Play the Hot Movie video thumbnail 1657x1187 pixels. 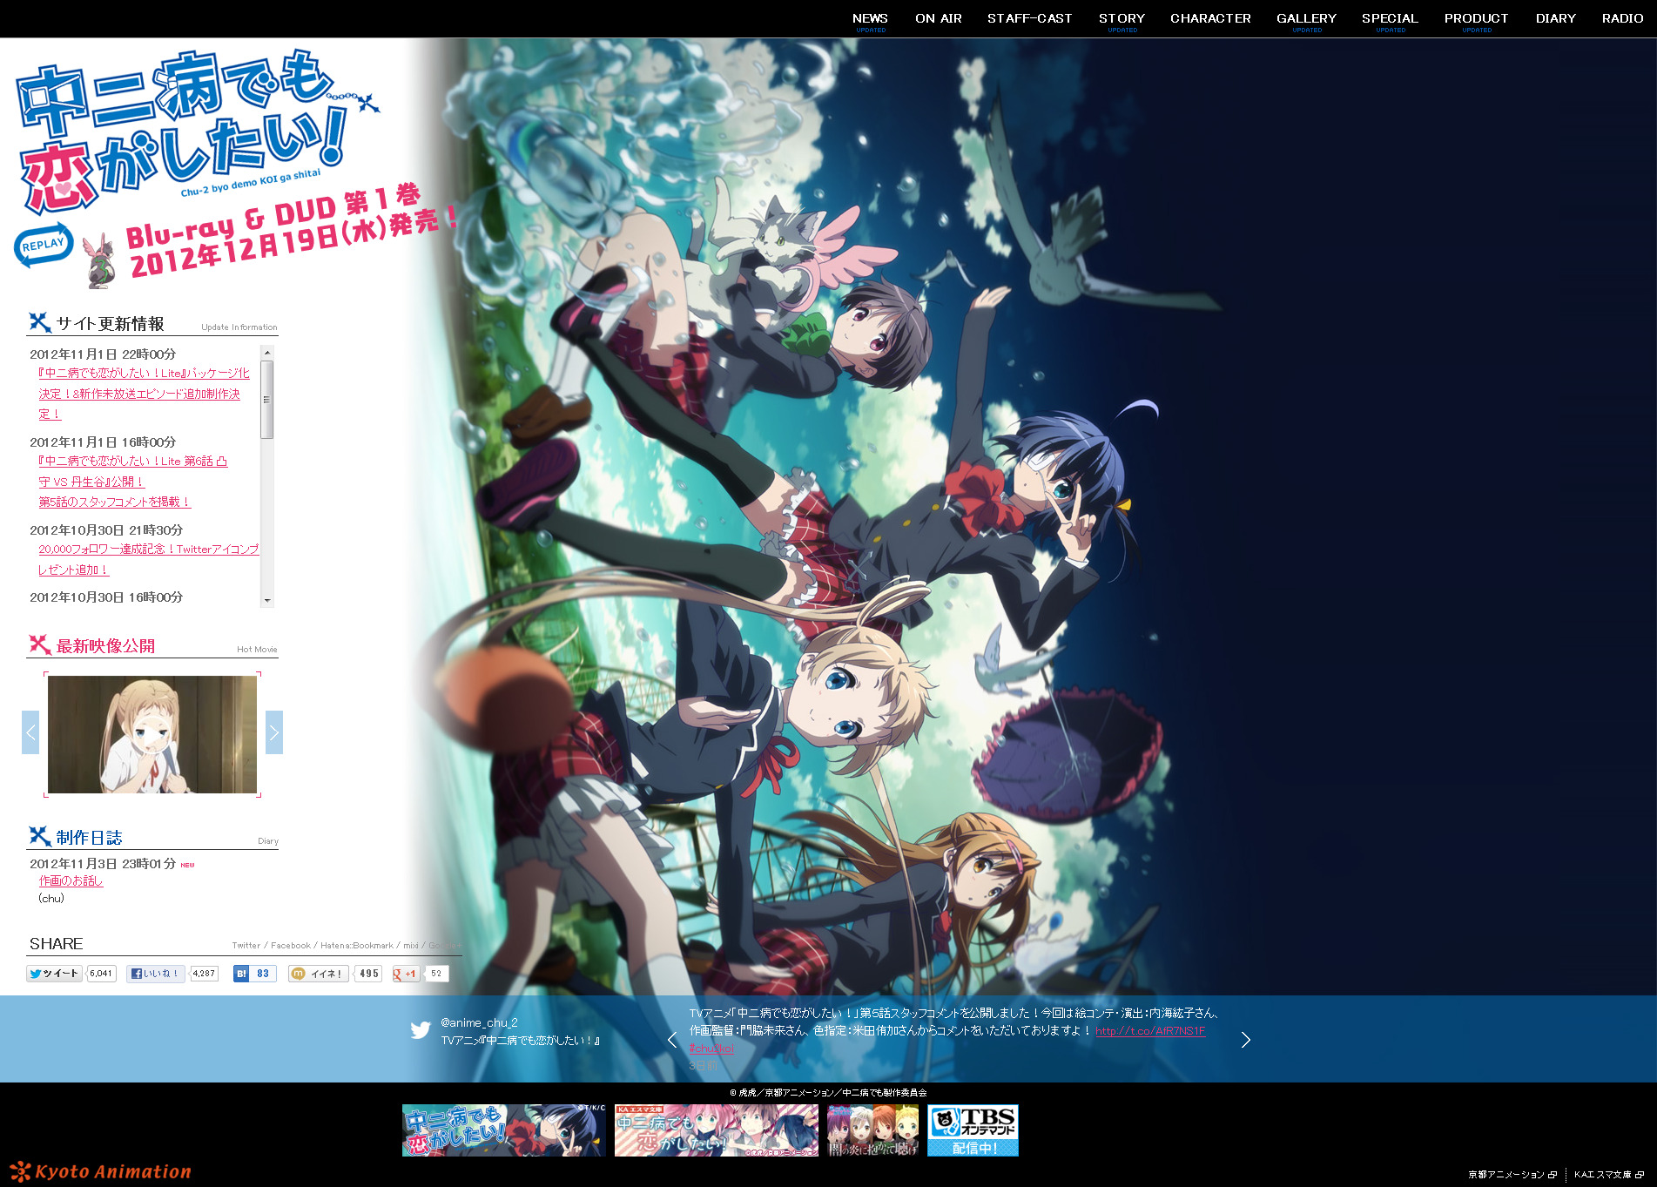[152, 734]
